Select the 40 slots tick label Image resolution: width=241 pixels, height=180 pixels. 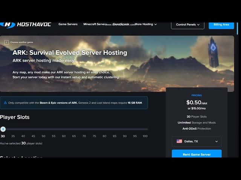23,136
